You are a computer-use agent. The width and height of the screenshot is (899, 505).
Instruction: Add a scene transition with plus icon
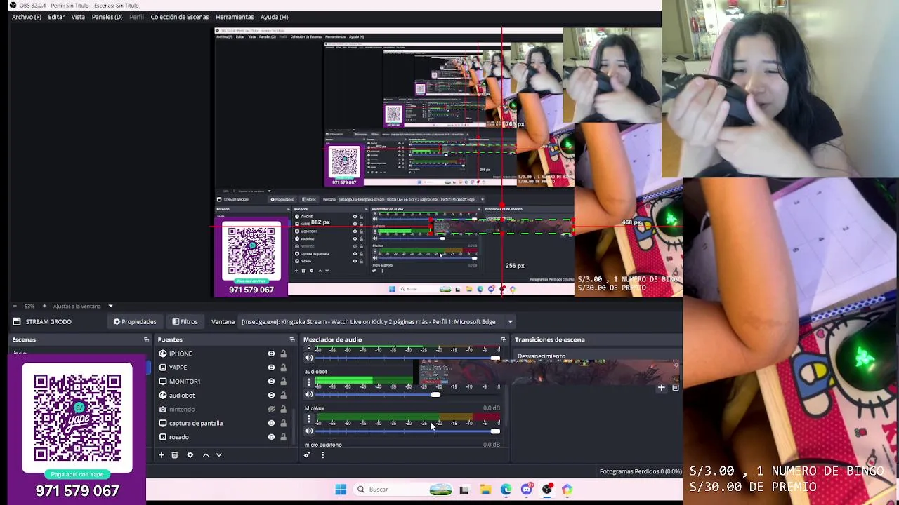click(661, 387)
